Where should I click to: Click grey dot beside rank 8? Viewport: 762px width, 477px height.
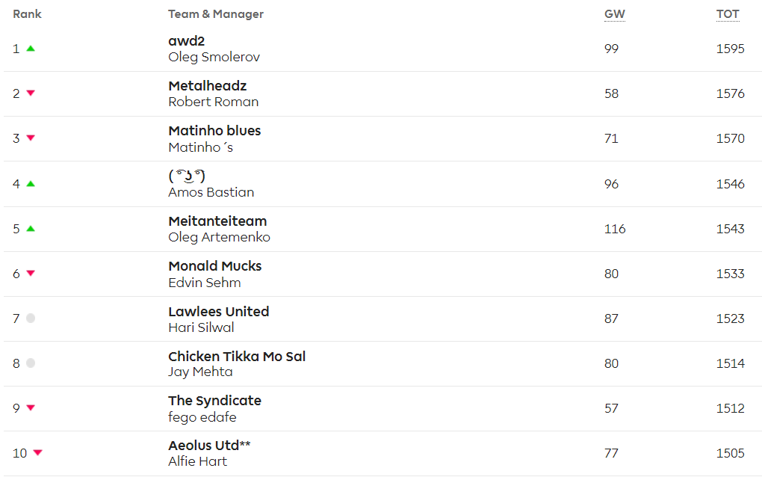click(31, 363)
